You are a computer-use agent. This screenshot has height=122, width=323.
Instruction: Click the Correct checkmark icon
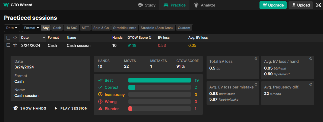pos(100,87)
